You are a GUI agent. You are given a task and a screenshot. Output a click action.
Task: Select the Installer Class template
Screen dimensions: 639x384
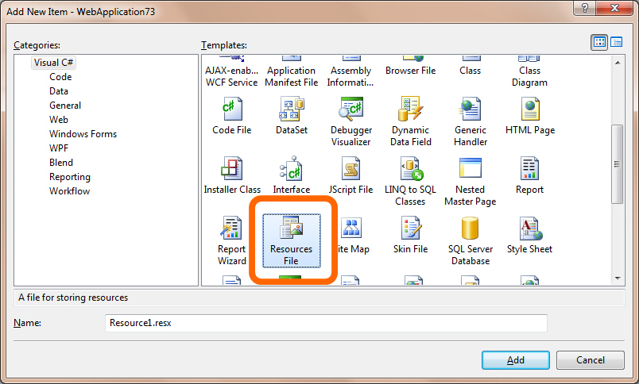(x=232, y=175)
